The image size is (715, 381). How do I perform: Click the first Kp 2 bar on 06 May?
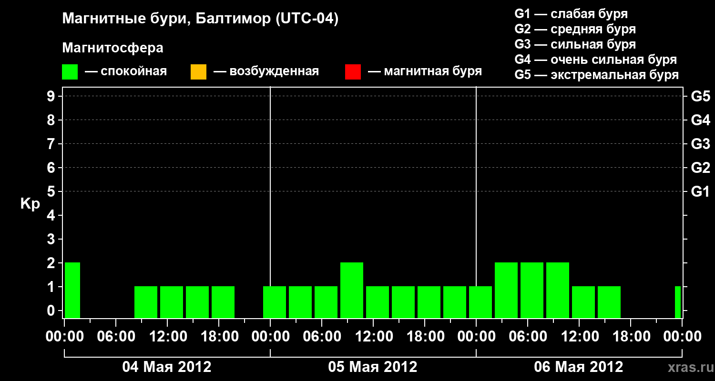pos(506,290)
